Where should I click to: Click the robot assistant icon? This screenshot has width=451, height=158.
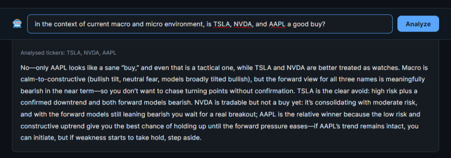pos(17,24)
